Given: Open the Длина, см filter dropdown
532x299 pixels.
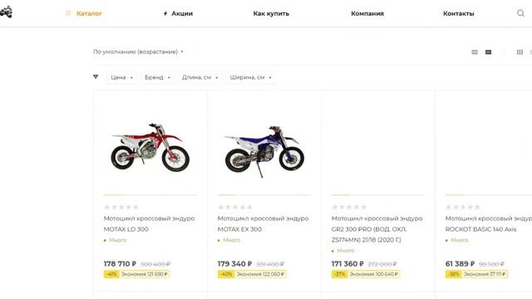Looking at the screenshot, I should click(199, 77).
